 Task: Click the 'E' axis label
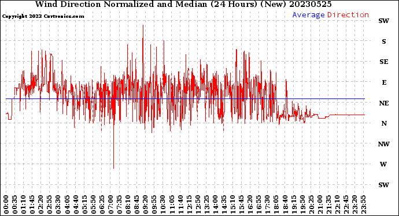click(384, 82)
